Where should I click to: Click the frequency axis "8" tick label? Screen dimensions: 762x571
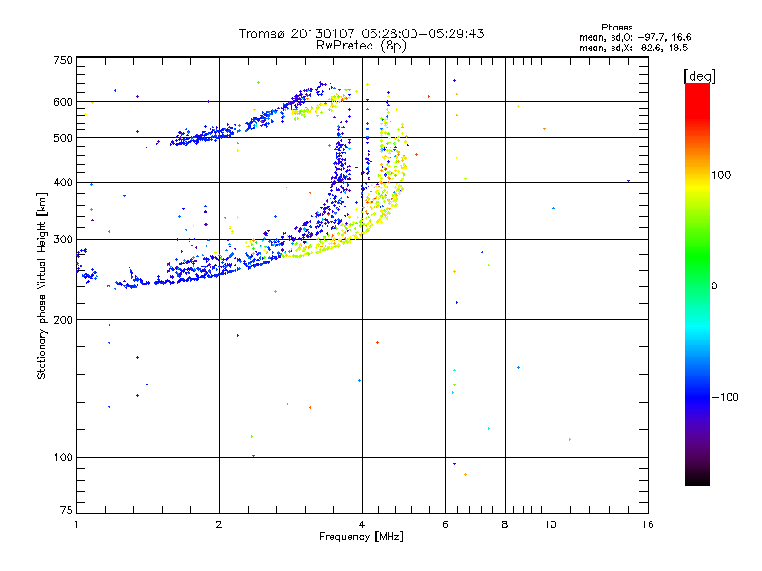(x=505, y=524)
